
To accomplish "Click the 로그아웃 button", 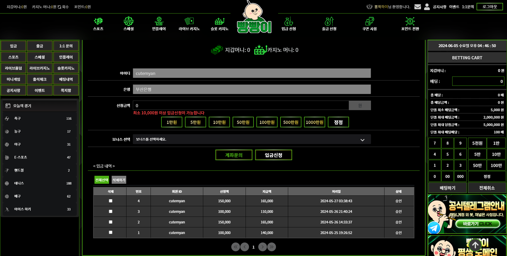I will 490,7.
